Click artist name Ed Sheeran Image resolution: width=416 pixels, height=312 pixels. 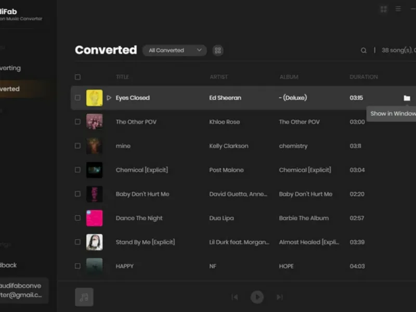(225, 98)
